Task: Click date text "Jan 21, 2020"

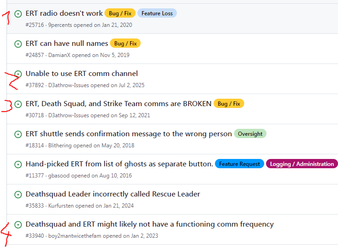Action: click(x=117, y=25)
